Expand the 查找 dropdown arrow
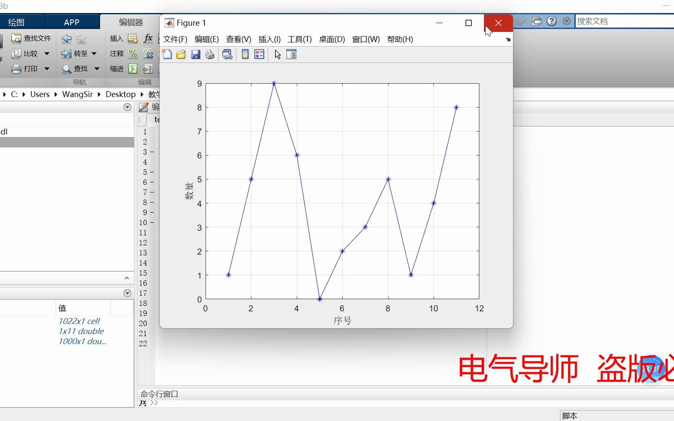This screenshot has height=421, width=674. pyautogui.click(x=97, y=69)
